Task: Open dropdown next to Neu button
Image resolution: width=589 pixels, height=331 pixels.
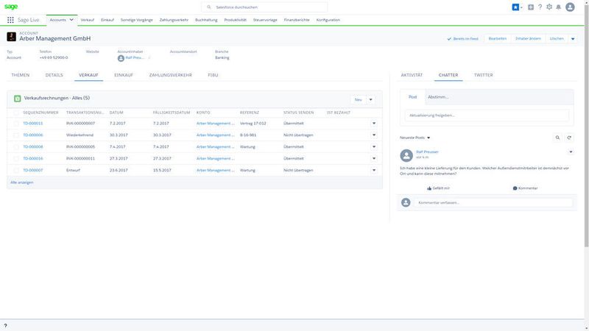Action: (x=370, y=100)
